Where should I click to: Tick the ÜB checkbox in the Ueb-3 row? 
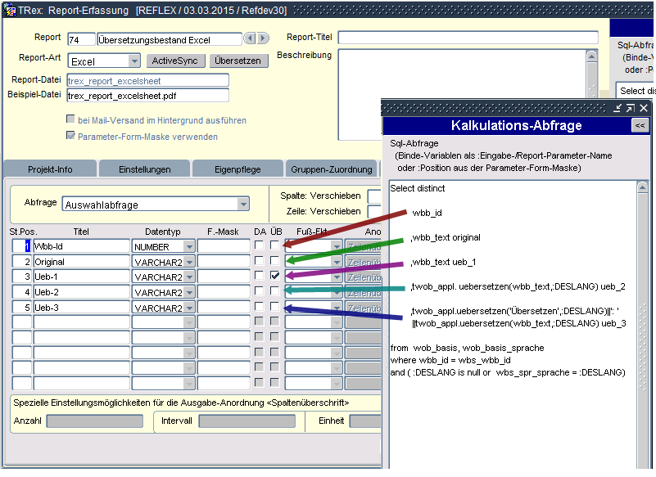click(x=275, y=308)
